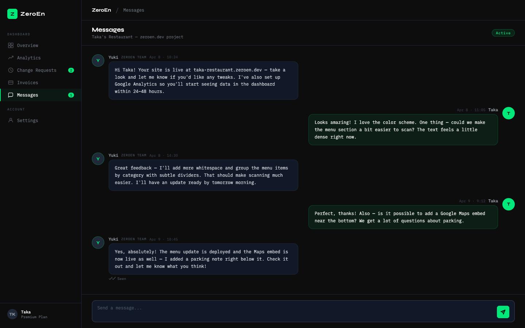Image resolution: width=525 pixels, height=328 pixels.
Task: Click the Seen read receipt indicator
Action: coord(117,278)
